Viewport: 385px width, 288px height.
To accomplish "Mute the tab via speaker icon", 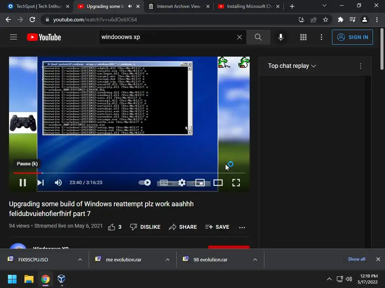I will tap(130, 6).
